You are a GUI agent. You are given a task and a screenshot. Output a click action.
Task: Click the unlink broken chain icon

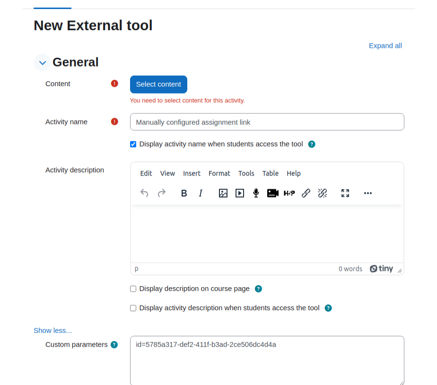pos(323,193)
